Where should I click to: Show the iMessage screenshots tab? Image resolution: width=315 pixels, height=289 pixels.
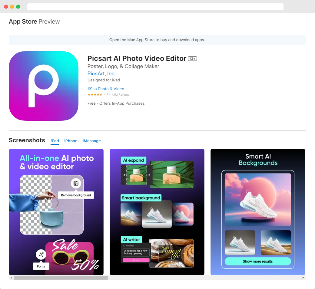tap(91, 141)
